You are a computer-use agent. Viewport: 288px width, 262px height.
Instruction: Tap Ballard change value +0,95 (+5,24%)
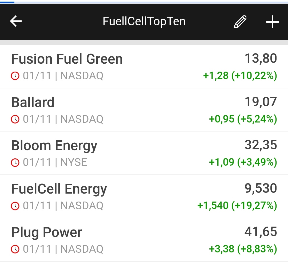(x=243, y=119)
